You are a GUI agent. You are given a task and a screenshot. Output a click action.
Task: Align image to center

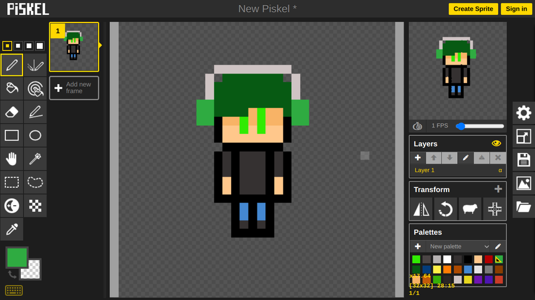(x=495, y=209)
